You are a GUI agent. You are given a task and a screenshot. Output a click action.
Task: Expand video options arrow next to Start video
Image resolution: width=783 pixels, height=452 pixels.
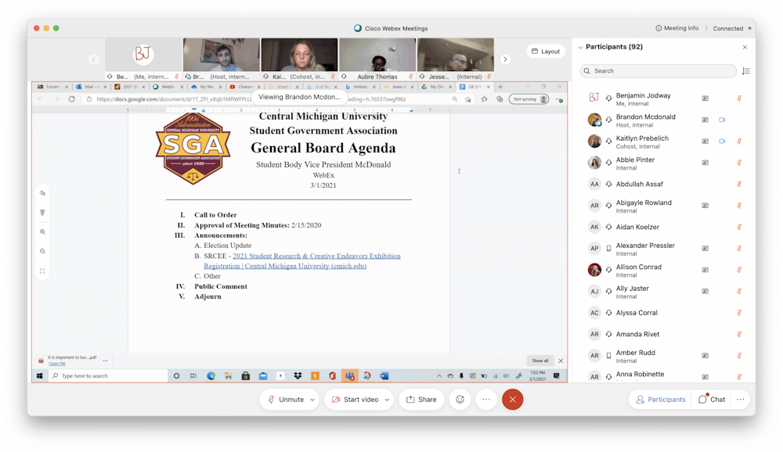(x=387, y=399)
